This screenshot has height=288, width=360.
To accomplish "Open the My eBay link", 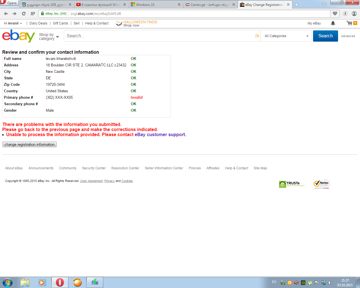I will click(x=314, y=23).
